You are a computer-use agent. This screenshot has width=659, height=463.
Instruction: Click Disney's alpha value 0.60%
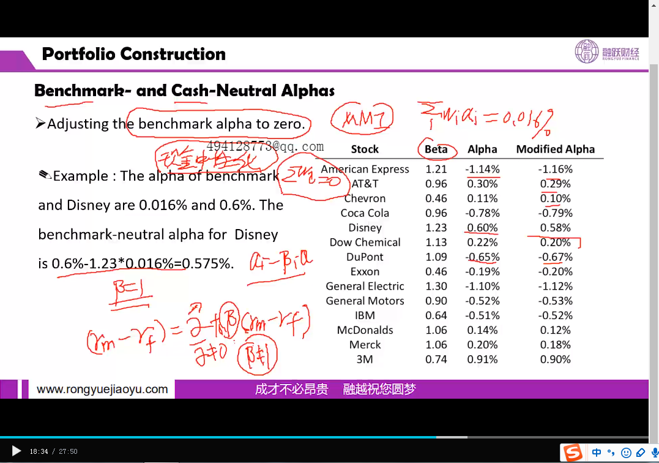click(x=482, y=228)
